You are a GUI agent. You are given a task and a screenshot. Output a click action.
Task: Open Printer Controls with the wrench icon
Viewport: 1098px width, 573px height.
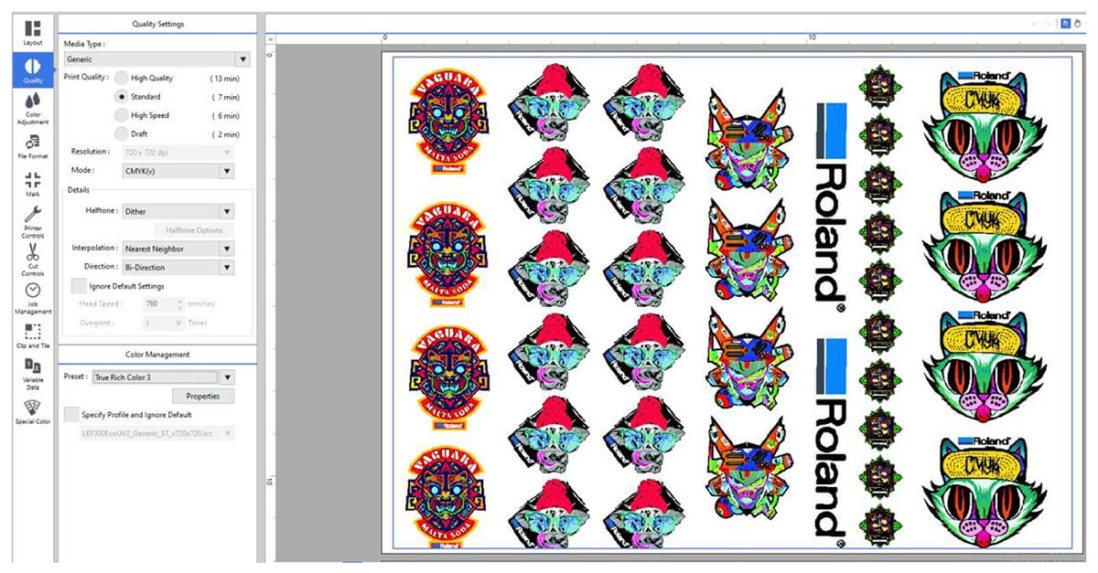tap(33, 223)
